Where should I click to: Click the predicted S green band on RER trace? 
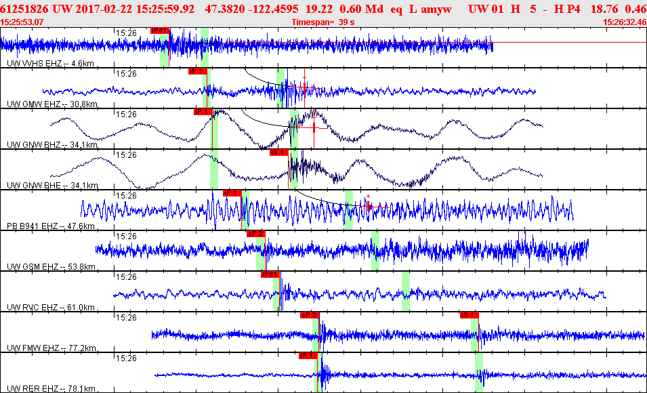tap(479, 373)
